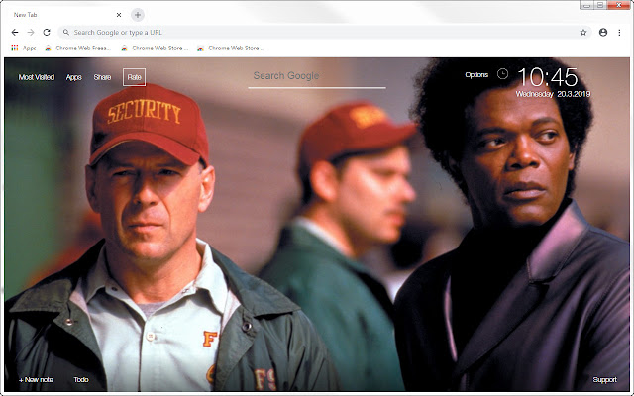
Task: Click the forward navigation arrow
Action: [x=31, y=33]
